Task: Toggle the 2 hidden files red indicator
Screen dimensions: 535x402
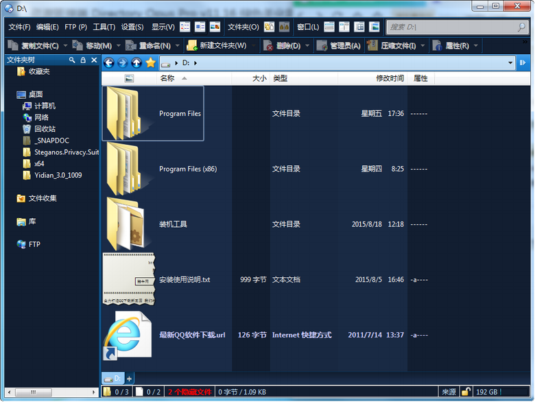Action: pos(190,392)
